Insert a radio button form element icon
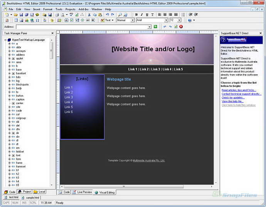266x207 pixels. click(82, 20)
